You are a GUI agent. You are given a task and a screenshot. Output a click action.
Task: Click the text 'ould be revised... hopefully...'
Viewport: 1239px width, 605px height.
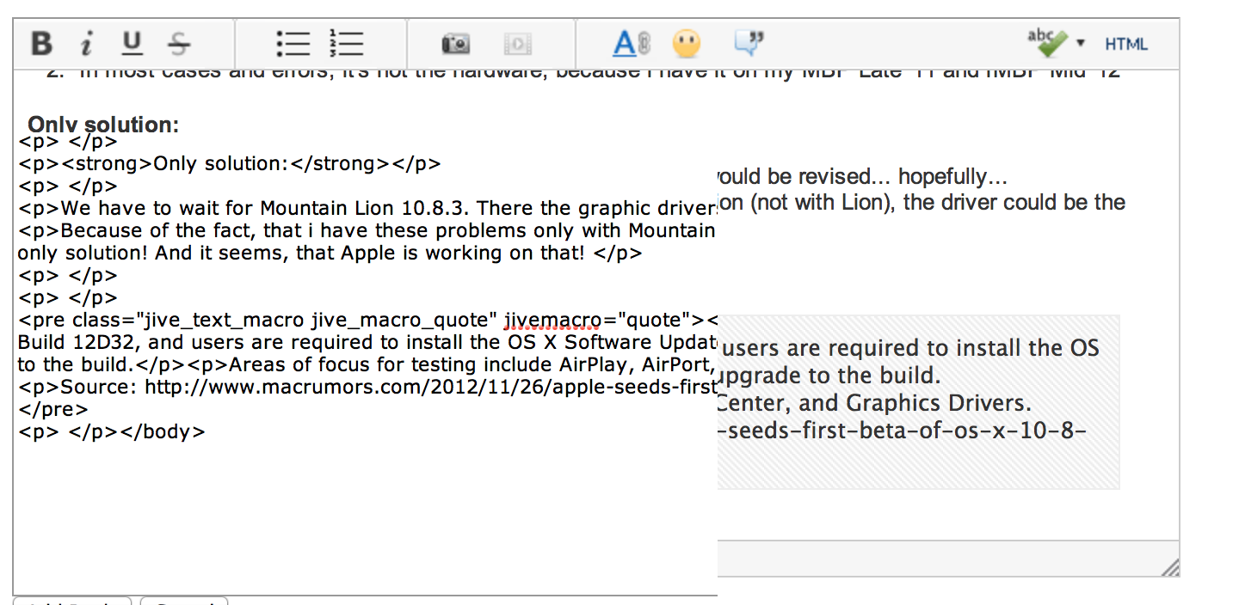click(x=862, y=177)
